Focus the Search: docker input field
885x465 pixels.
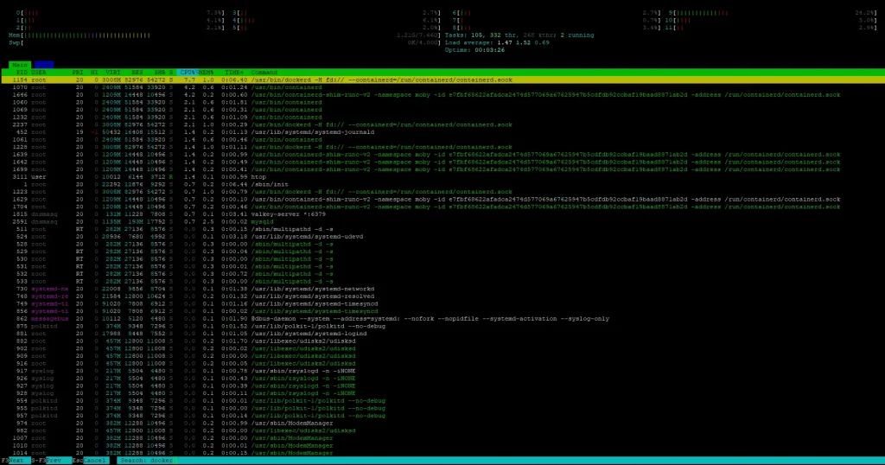[x=147, y=461]
